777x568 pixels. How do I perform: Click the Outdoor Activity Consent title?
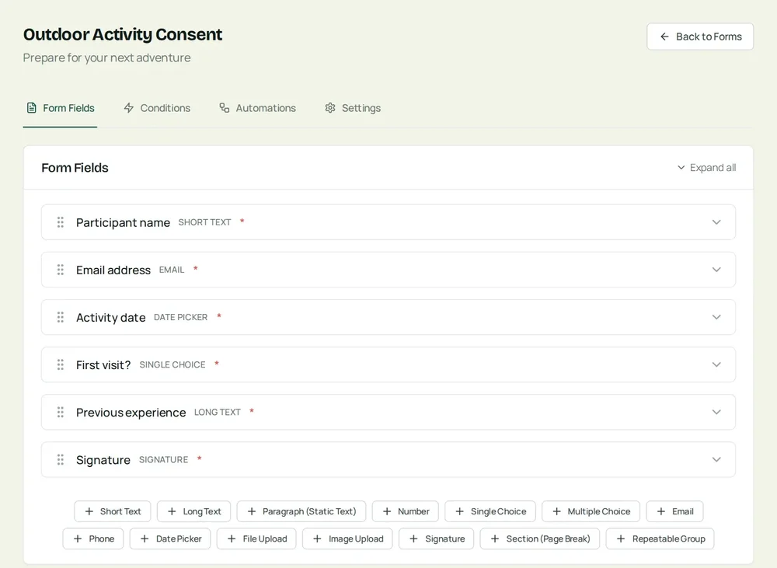pos(123,34)
